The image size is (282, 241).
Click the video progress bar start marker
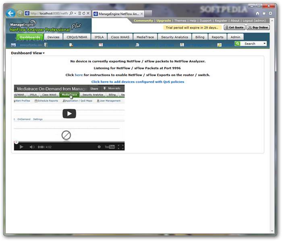click(16, 142)
